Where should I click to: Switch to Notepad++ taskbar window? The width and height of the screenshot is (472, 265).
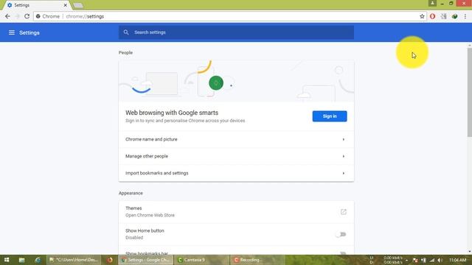click(74, 260)
